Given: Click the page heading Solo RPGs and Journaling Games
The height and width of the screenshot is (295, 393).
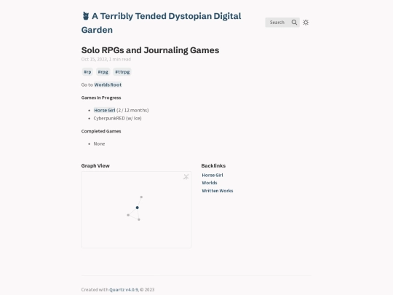Looking at the screenshot, I should tap(150, 50).
